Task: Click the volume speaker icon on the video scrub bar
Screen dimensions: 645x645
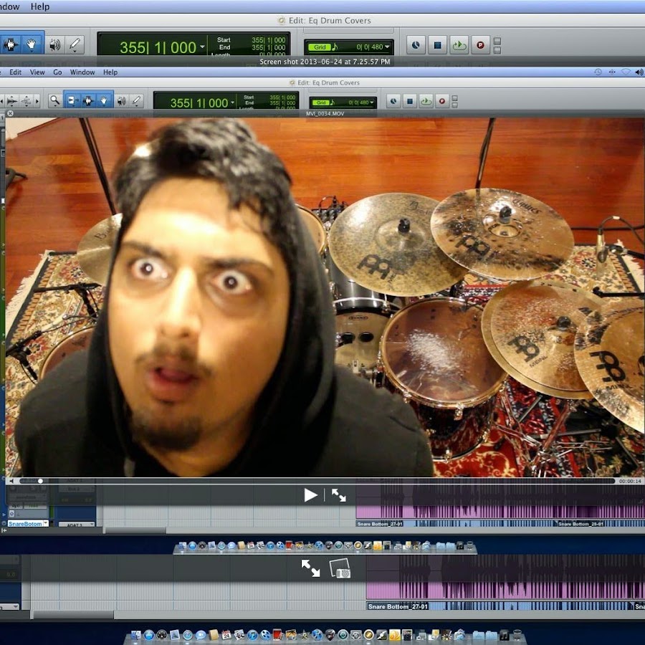Action: 11,481
